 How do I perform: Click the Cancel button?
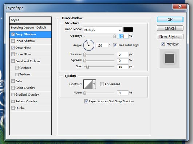point(170,28)
